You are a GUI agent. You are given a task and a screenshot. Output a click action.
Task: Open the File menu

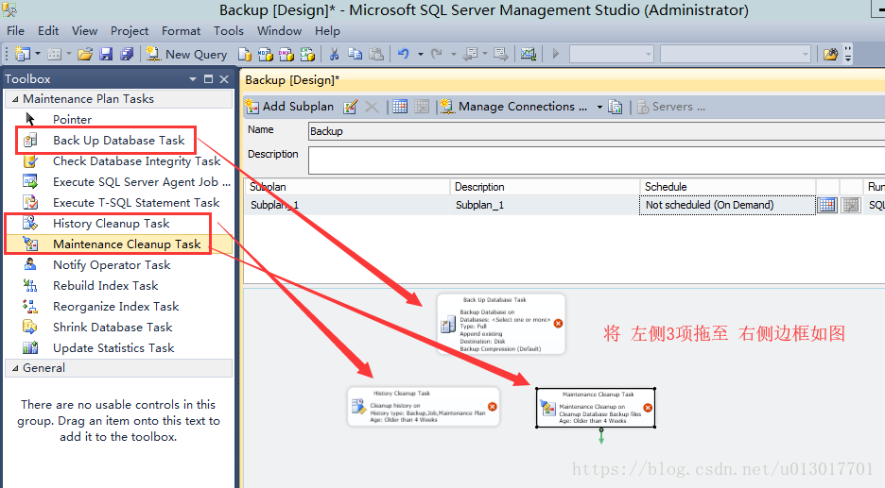(15, 31)
